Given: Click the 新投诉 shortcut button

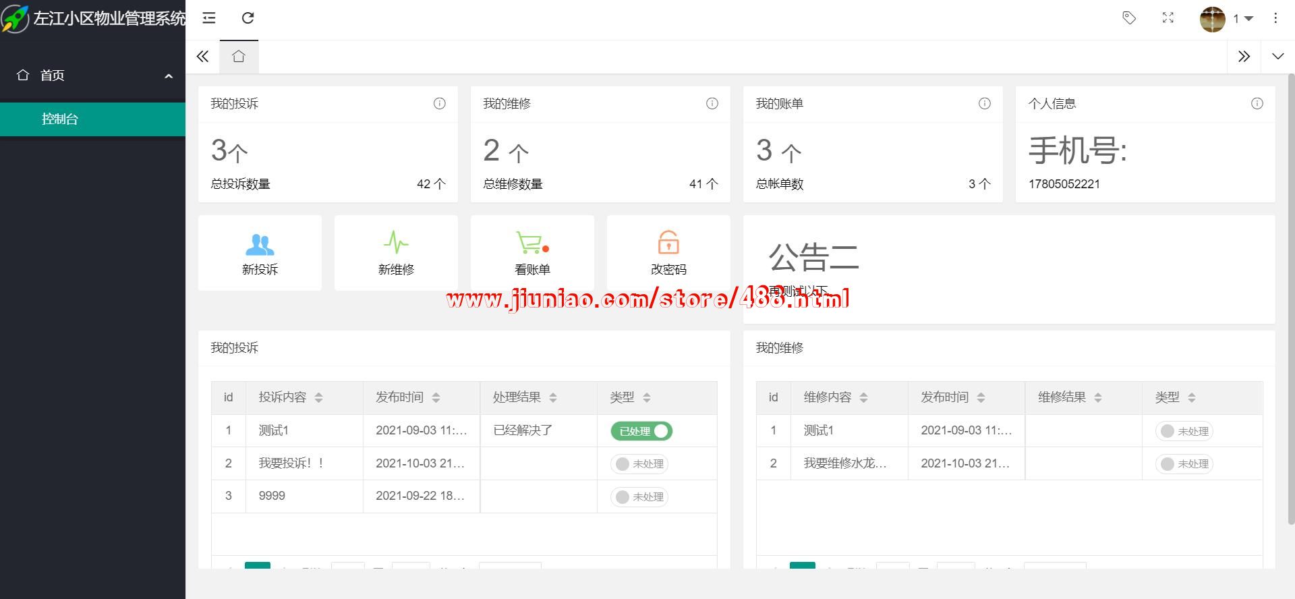Looking at the screenshot, I should (260, 254).
